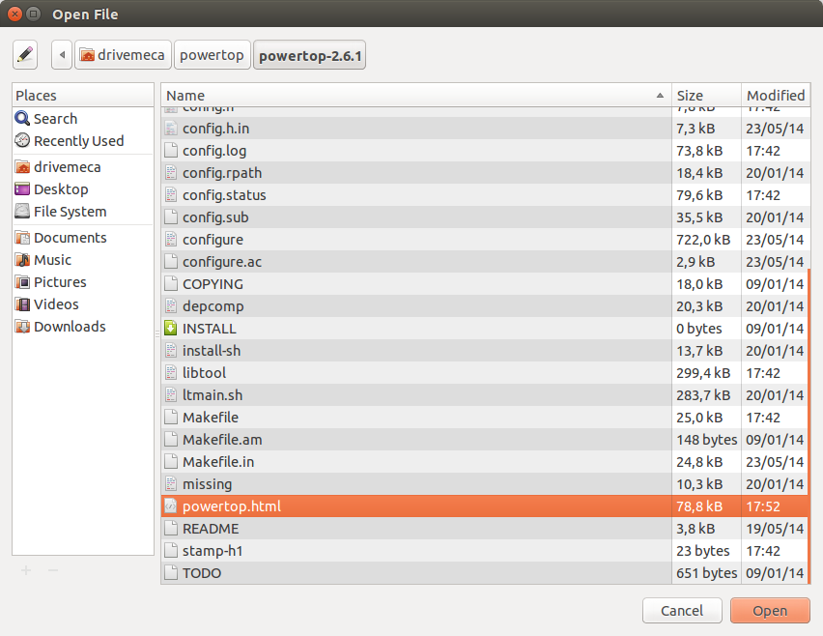Expand hidden breadcrumbs with the back chevron

[x=61, y=54]
